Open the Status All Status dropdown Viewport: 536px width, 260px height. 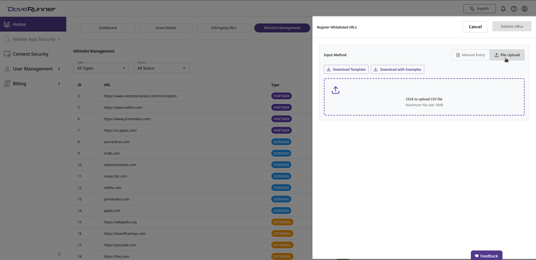[x=161, y=68]
